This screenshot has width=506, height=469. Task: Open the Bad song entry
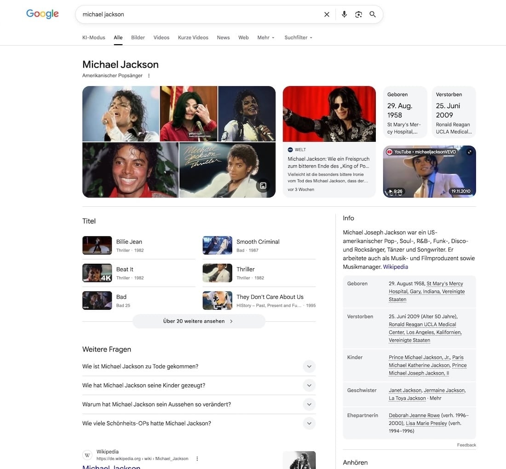pos(139,301)
